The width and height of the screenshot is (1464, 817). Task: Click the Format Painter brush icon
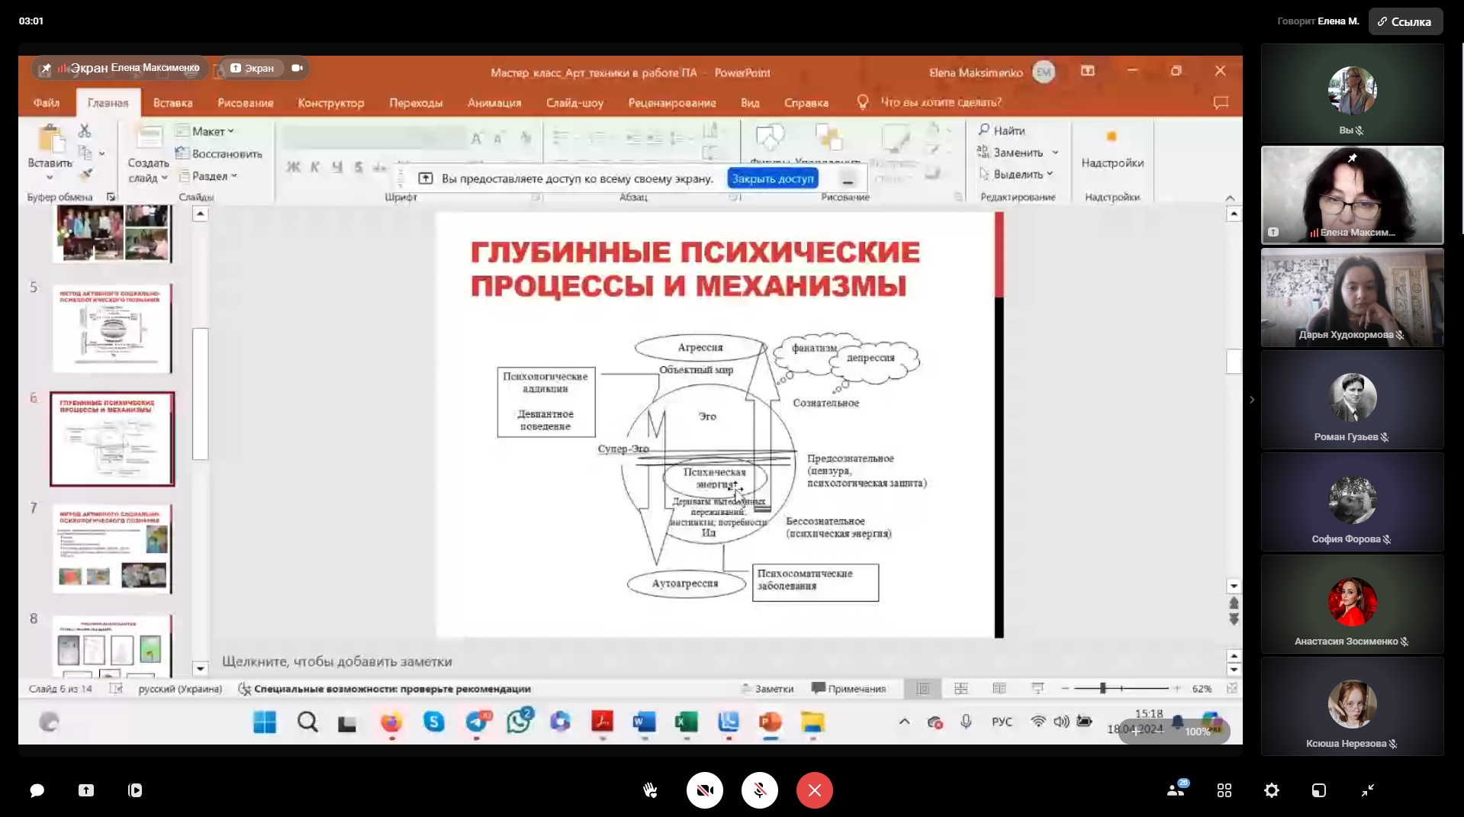[86, 174]
